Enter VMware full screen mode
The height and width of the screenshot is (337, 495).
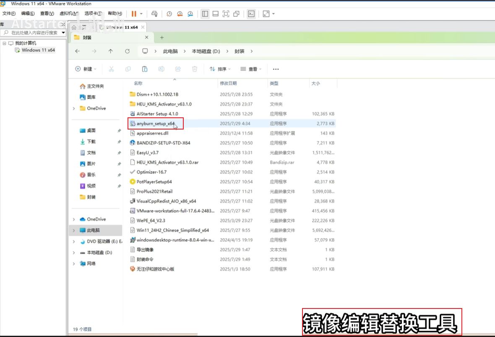[226, 14]
